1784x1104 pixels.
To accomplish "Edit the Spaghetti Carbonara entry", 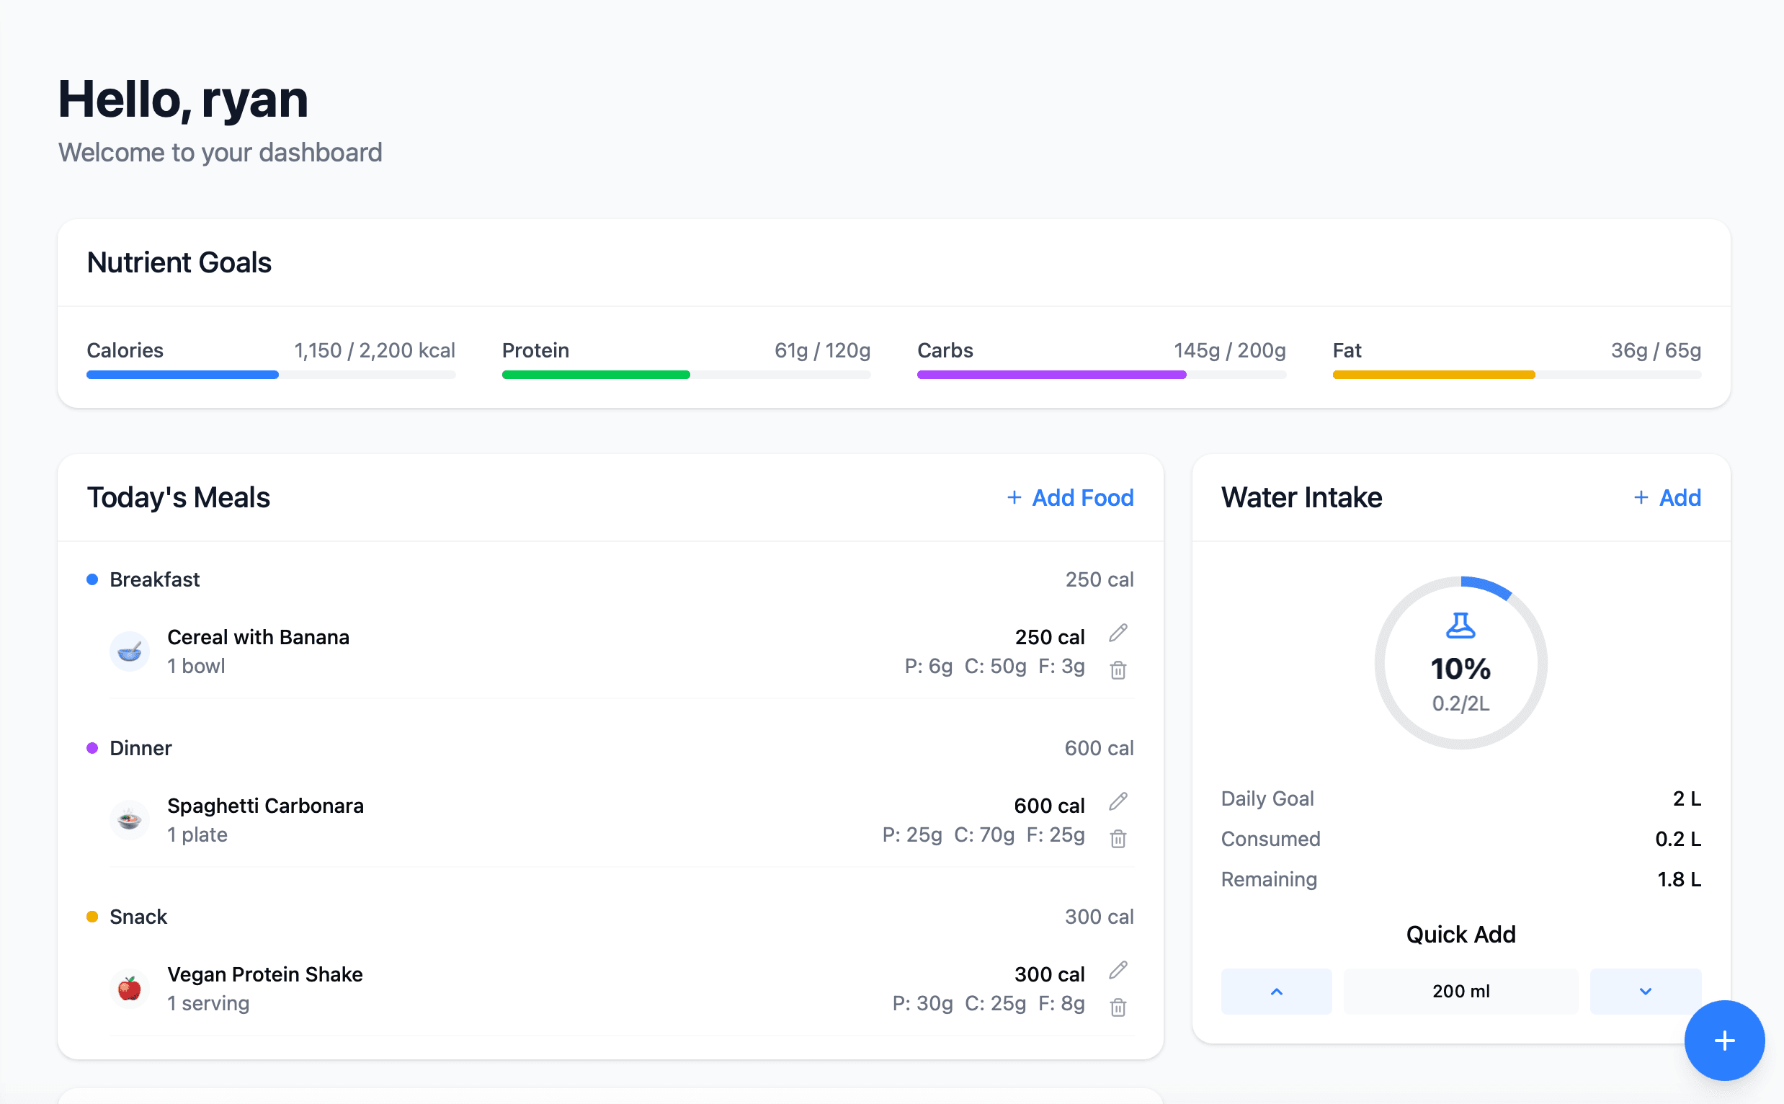I will (x=1118, y=802).
